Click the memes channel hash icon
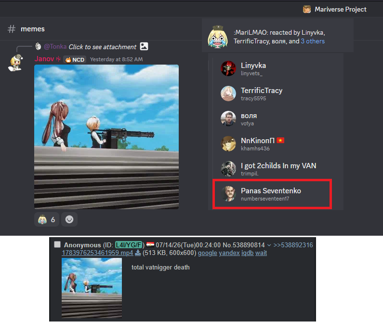Image resolution: width=383 pixels, height=335 pixels. tap(12, 29)
